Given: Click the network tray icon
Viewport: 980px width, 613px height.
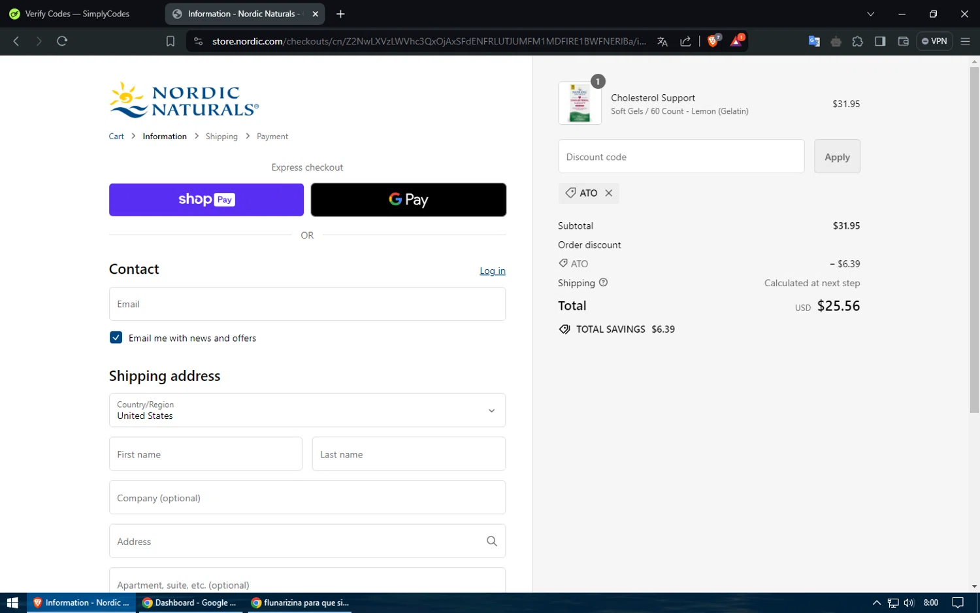Looking at the screenshot, I should pos(893,603).
